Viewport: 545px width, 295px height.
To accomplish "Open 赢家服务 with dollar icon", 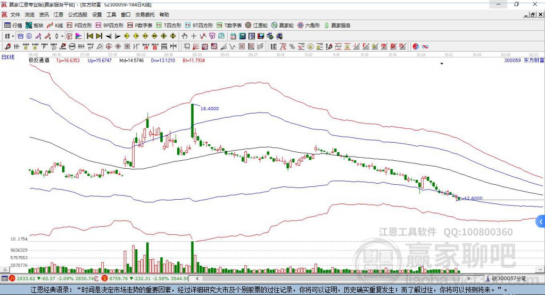I will [337, 26].
